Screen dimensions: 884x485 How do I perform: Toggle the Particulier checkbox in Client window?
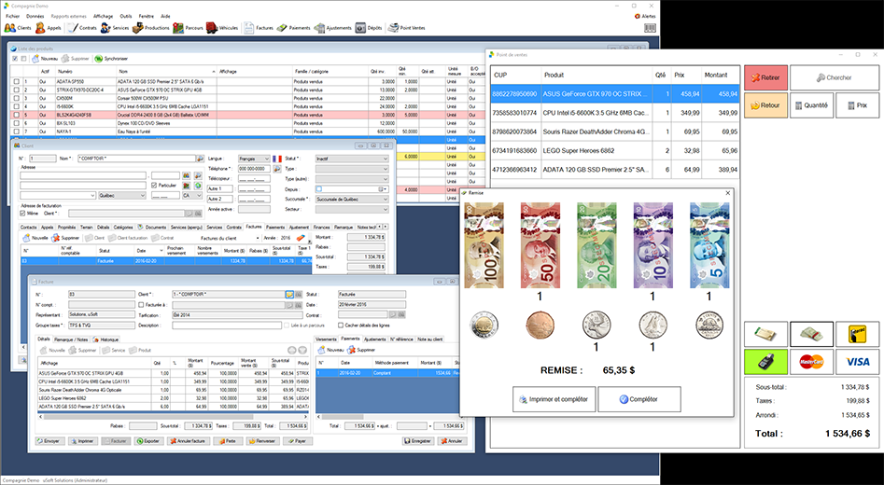tap(154, 186)
